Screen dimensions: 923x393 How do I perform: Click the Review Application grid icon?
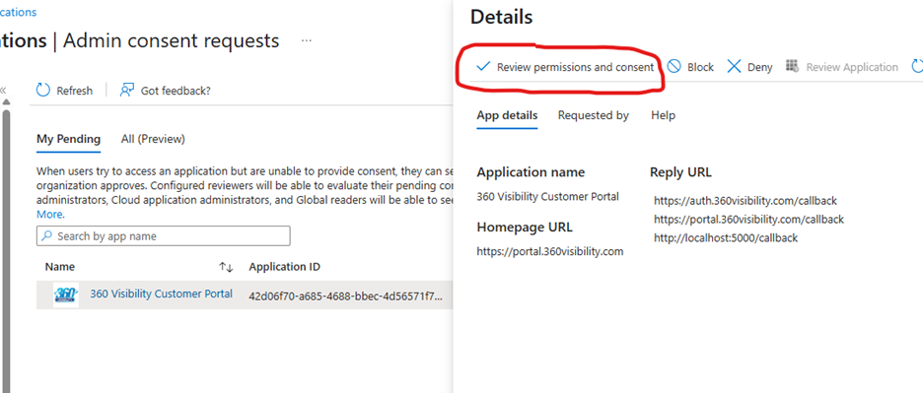792,66
